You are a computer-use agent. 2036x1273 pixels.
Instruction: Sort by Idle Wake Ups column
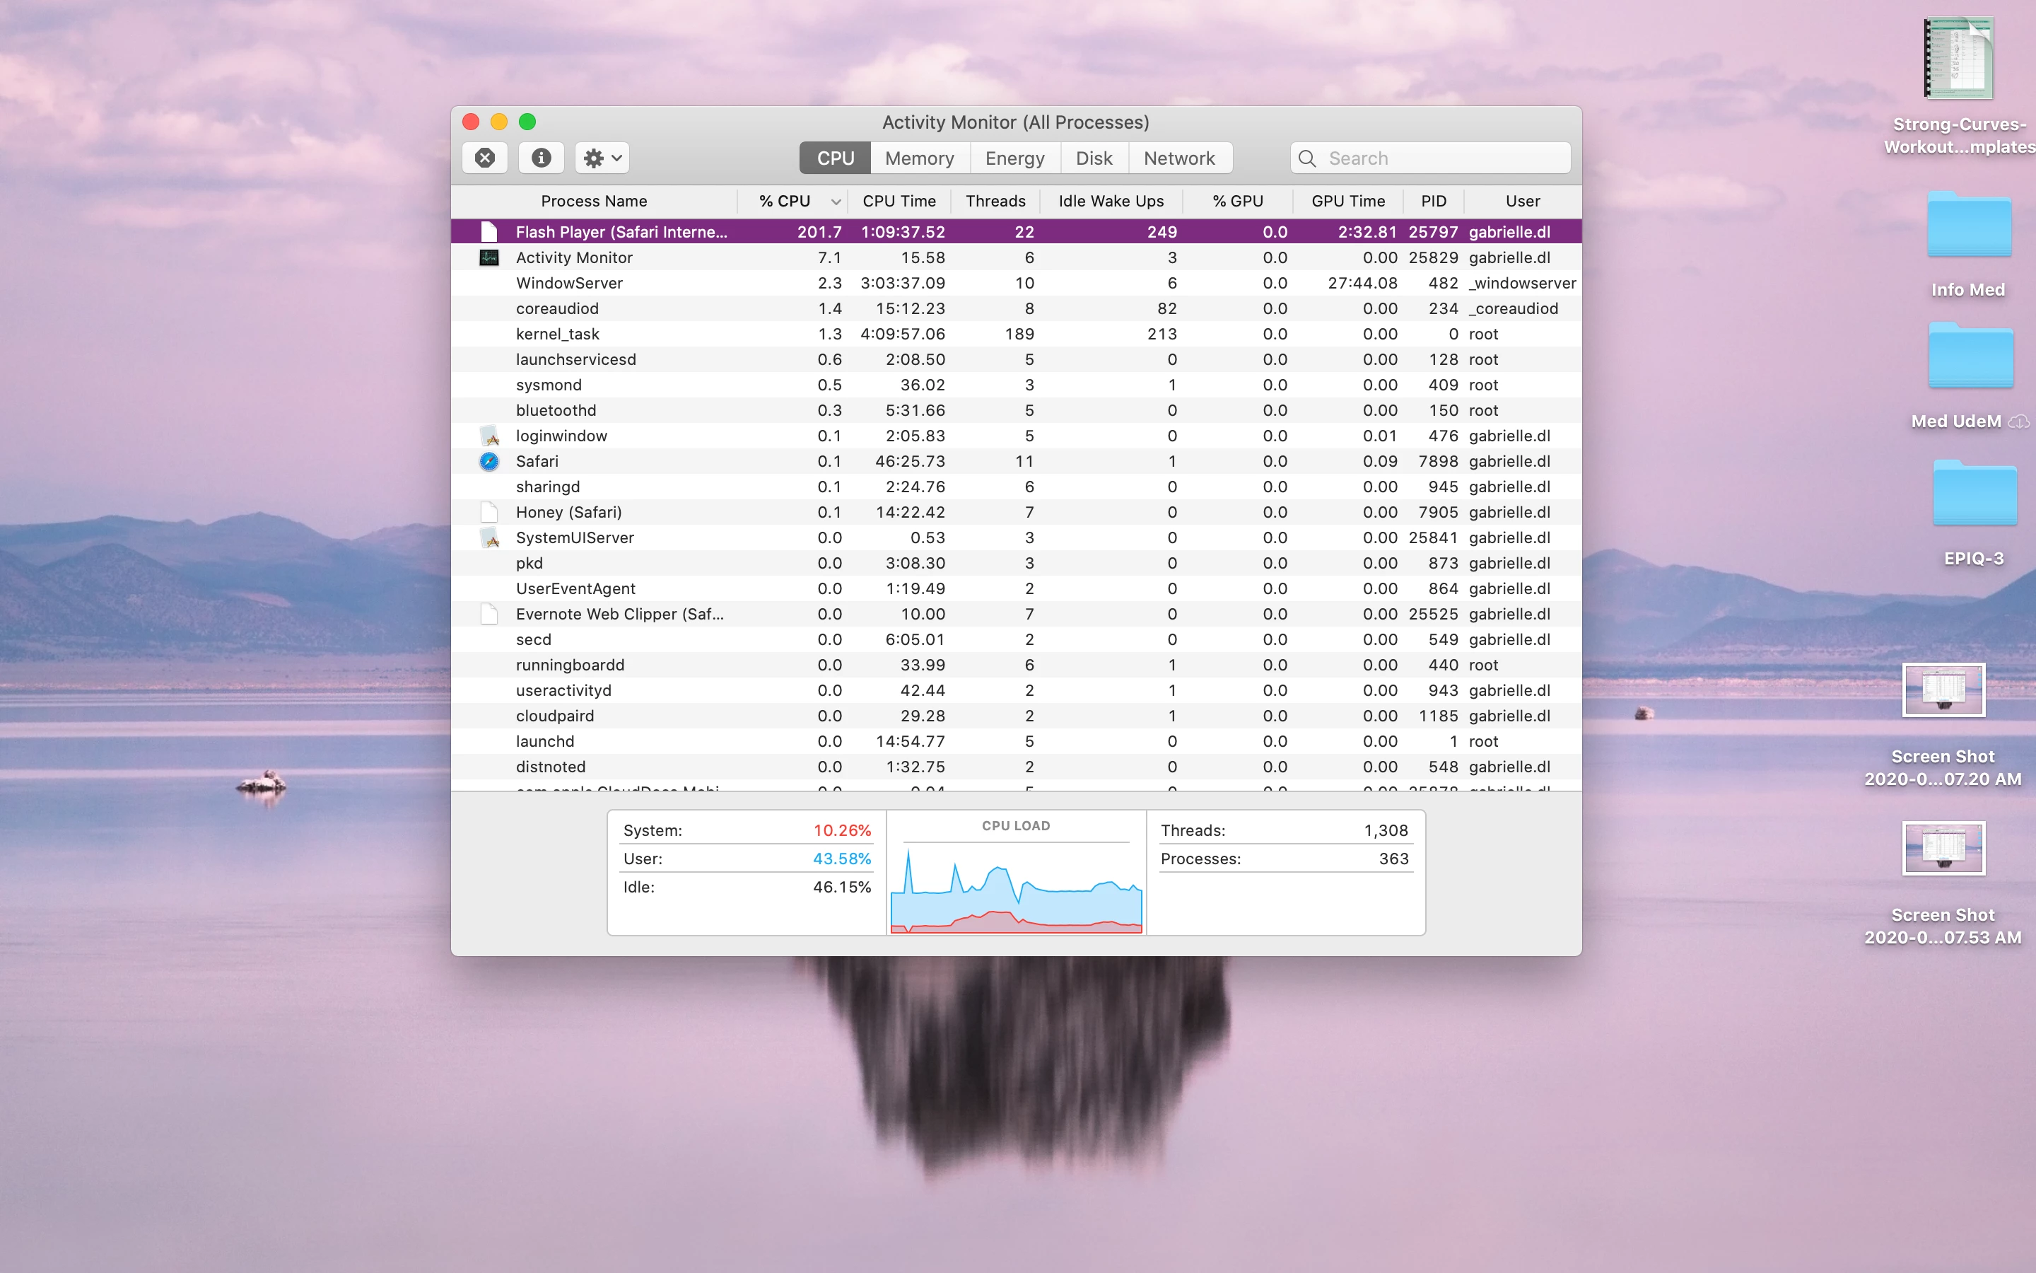tap(1111, 202)
